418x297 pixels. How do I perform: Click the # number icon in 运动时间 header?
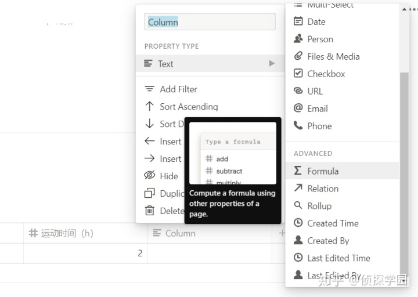(x=33, y=233)
